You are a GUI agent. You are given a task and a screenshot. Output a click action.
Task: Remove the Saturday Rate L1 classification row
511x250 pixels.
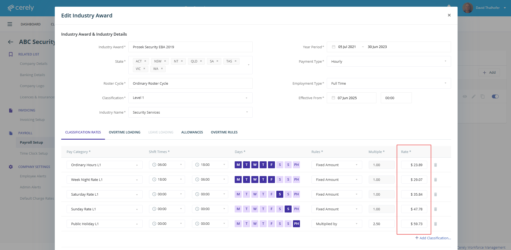pyautogui.click(x=435, y=194)
